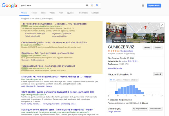Image resolution: width=169 pixels, height=116 pixels.
Task: Open the Kiss Gumi Kft. result
Action: (56, 77)
